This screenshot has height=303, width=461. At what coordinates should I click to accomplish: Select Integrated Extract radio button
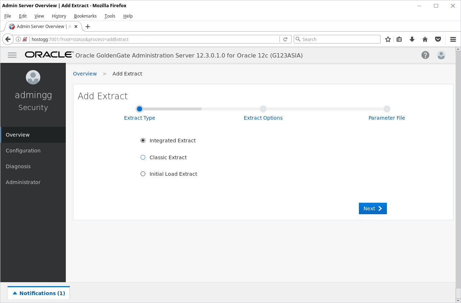[143, 141]
